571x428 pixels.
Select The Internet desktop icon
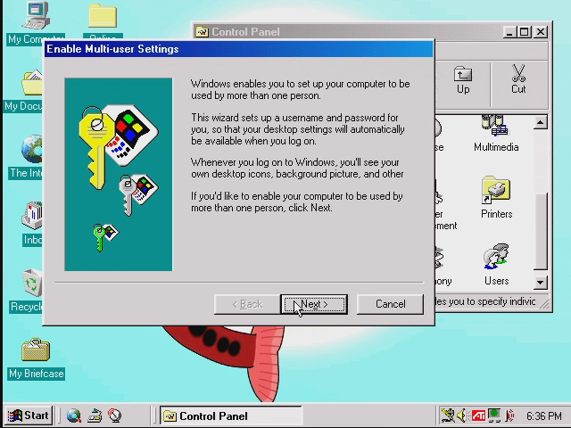[x=26, y=157]
